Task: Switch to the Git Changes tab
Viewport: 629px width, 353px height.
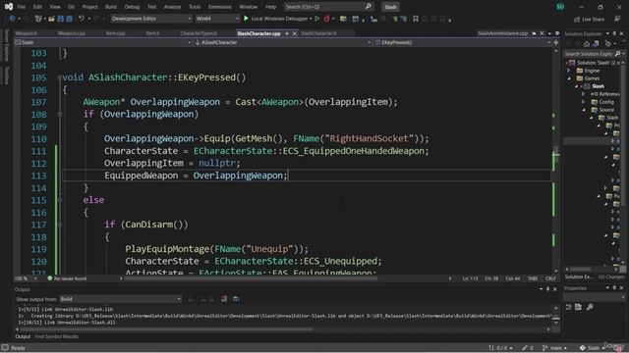Action: click(x=611, y=277)
